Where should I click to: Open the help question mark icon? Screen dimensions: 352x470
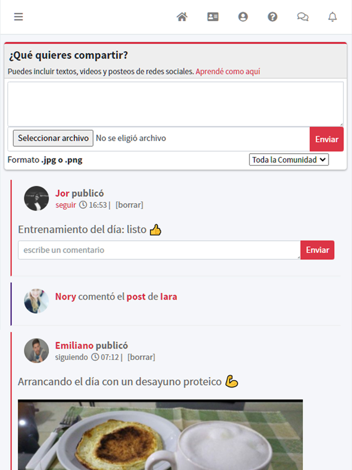pyautogui.click(x=272, y=17)
